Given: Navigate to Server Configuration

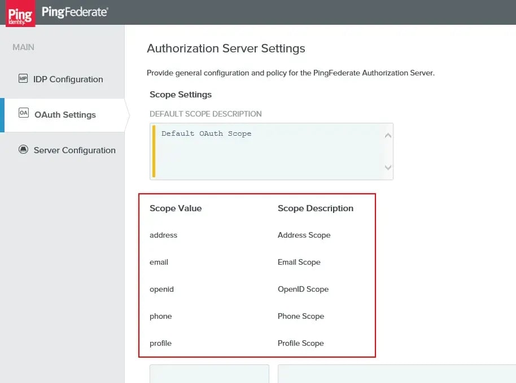Looking at the screenshot, I should click(x=74, y=150).
